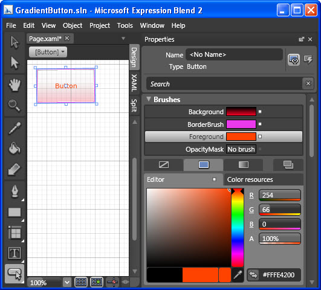Select the Button control tool
This screenshot has height=290, width=321.
[15, 274]
